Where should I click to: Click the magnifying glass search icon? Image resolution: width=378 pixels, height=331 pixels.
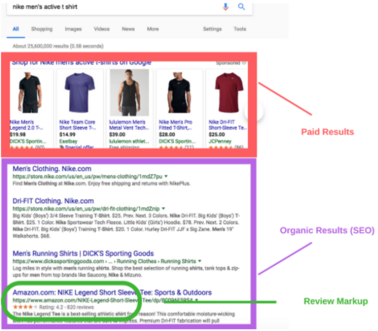(x=241, y=7)
